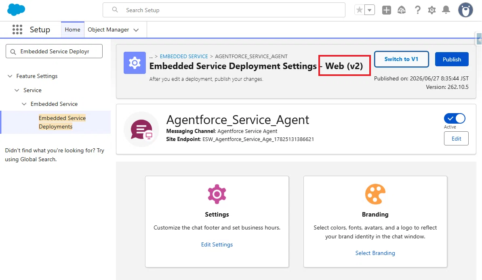This screenshot has width=482, height=280.
Task: Click the Quick Find box with Embedded Service text
Action: (x=54, y=51)
